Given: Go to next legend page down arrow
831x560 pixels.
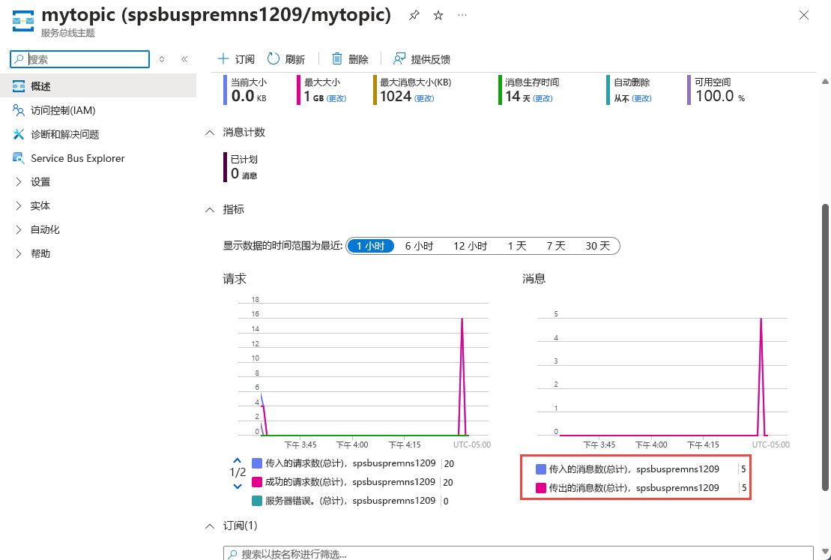Looking at the screenshot, I should tap(238, 487).
